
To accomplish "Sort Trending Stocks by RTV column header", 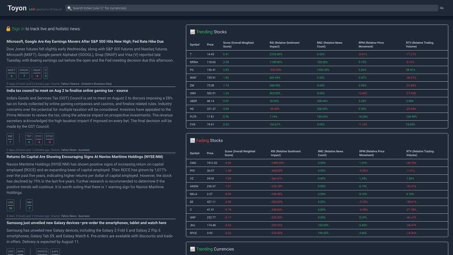I will click(420, 45).
